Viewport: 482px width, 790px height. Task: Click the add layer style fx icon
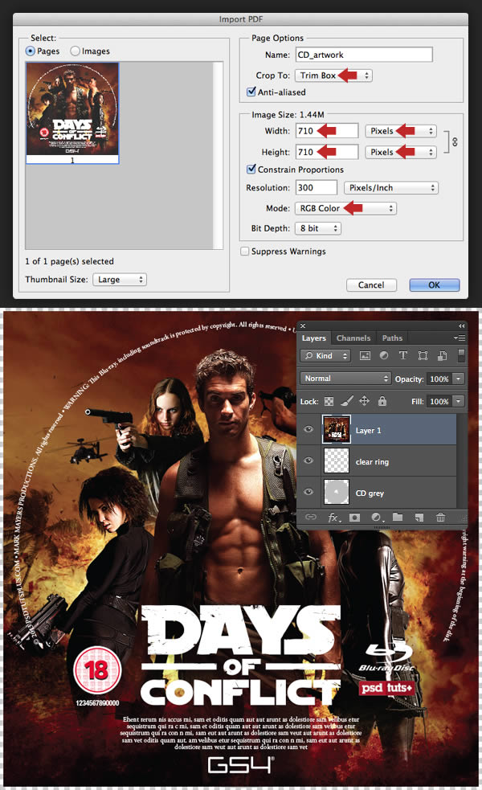tap(334, 518)
